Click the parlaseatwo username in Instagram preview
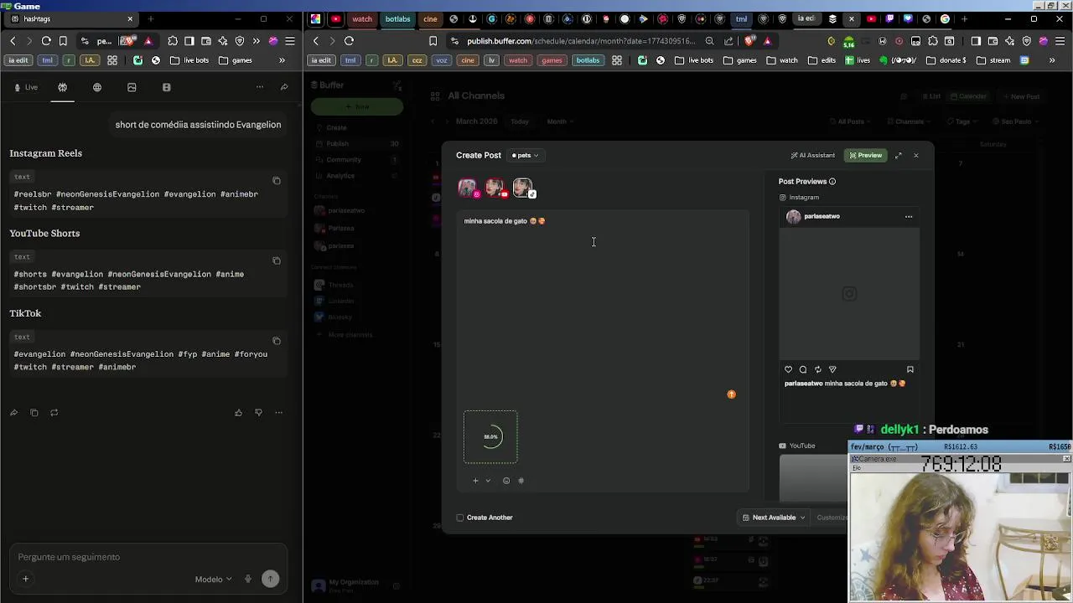This screenshot has height=603, width=1073. coord(822,217)
